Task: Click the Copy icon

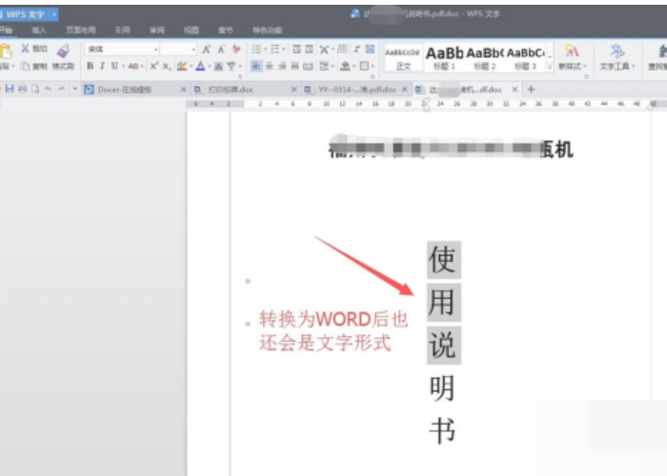Action: click(25, 66)
